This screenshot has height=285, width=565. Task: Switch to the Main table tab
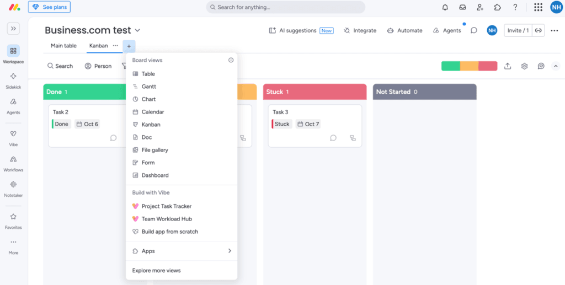pyautogui.click(x=63, y=46)
